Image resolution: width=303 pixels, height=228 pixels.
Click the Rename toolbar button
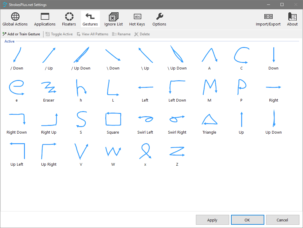point(121,34)
